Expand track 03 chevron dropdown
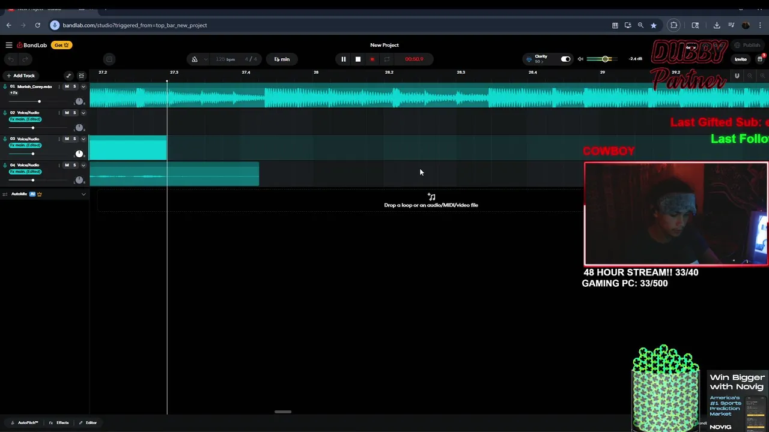Image resolution: width=769 pixels, height=432 pixels. (84, 139)
